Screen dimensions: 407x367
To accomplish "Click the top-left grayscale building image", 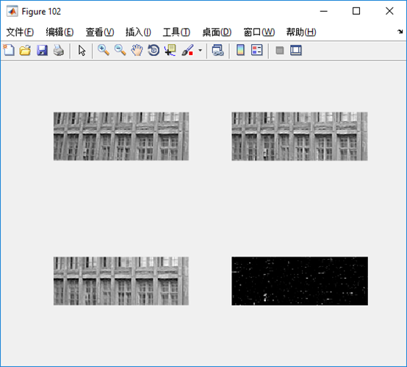I will coord(121,136).
